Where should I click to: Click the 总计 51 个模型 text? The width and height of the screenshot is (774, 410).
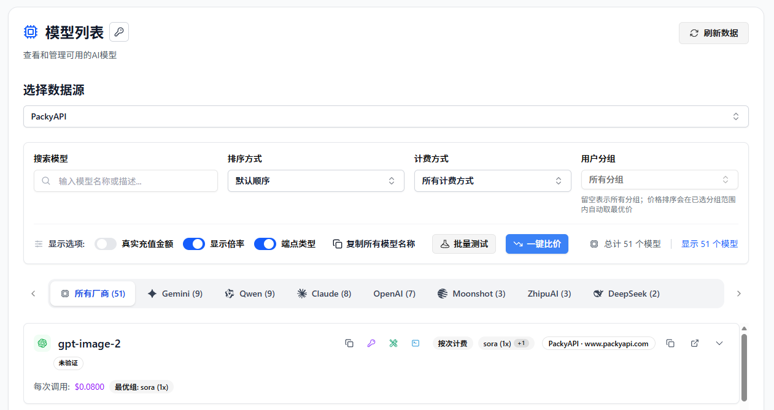[x=632, y=244]
